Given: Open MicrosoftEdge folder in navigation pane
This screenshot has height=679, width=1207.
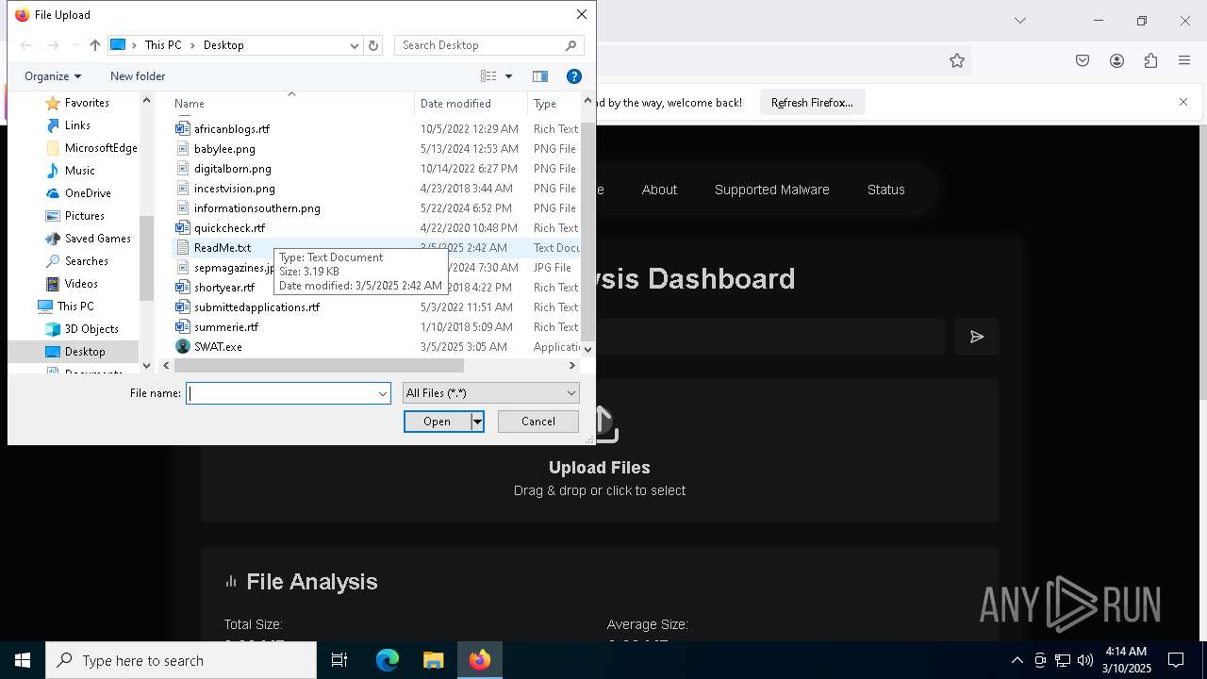Looking at the screenshot, I should pos(101,148).
